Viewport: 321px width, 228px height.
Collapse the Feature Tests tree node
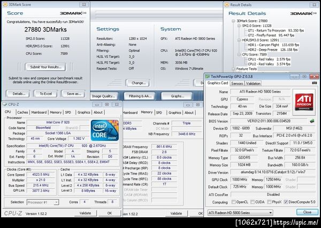233,69
